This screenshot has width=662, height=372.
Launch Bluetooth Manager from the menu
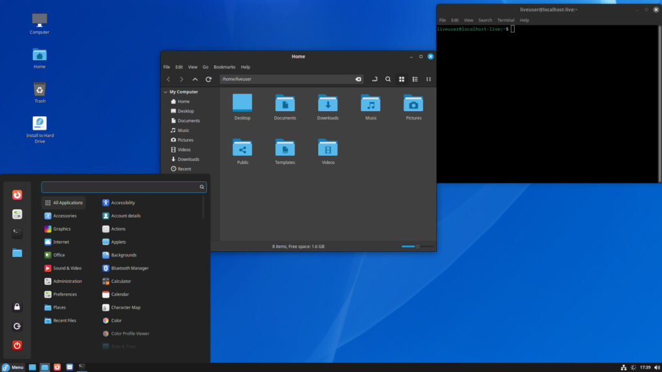click(129, 268)
